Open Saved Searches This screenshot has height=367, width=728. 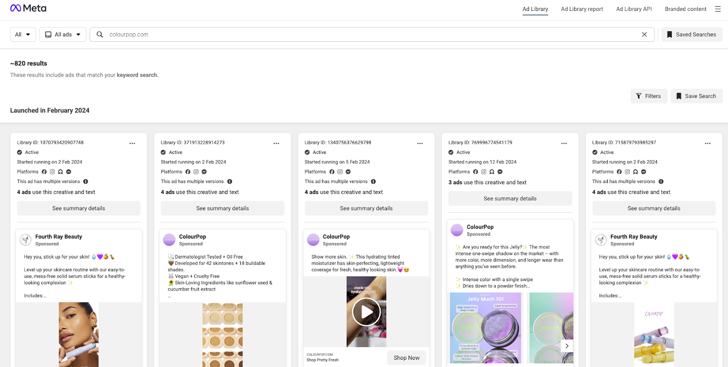692,35
